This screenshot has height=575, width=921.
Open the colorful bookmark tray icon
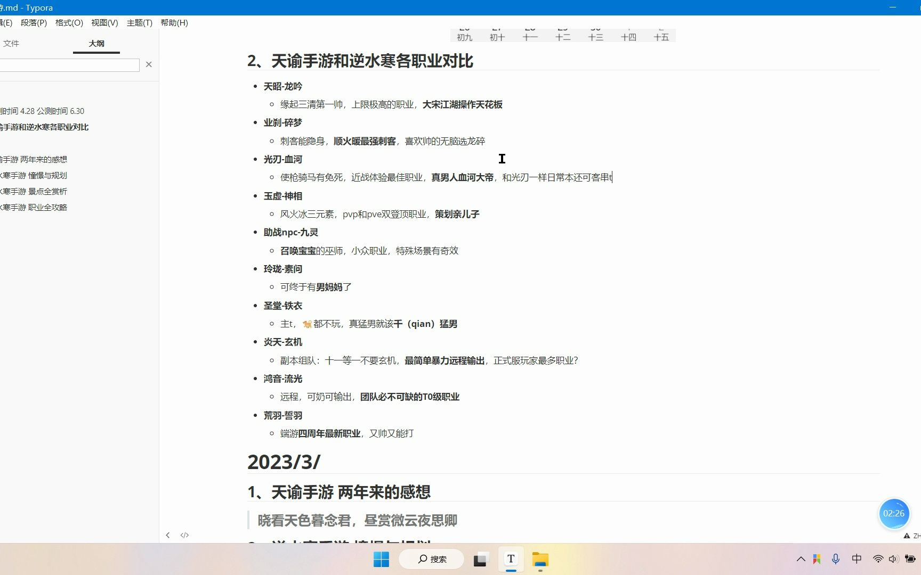tap(817, 559)
